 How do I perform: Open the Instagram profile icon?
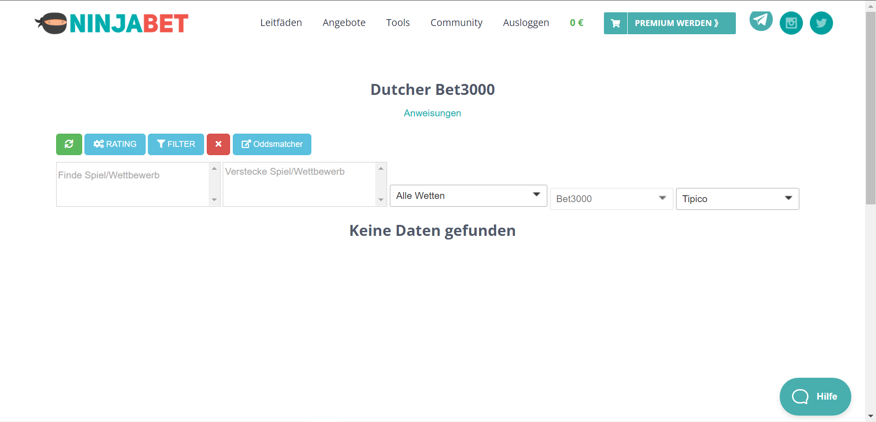pos(791,23)
